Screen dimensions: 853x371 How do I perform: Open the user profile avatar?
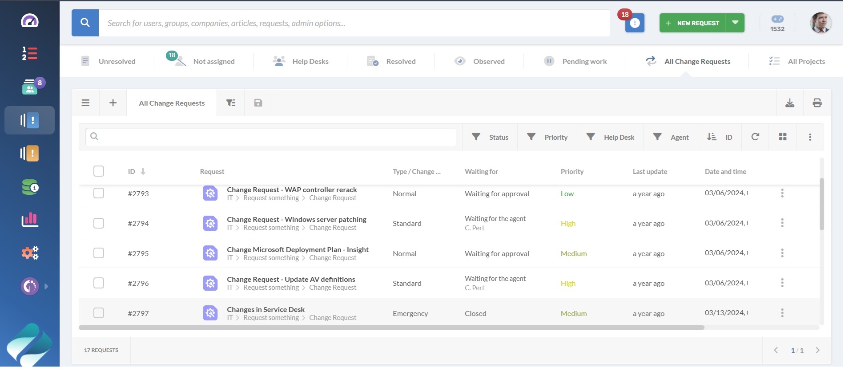coord(821,23)
